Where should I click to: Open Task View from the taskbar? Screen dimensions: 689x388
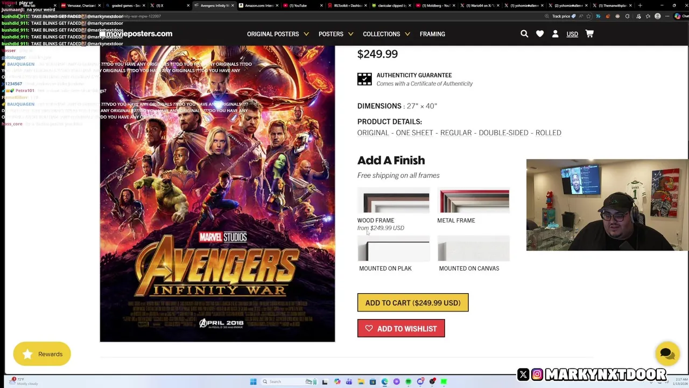(325, 382)
